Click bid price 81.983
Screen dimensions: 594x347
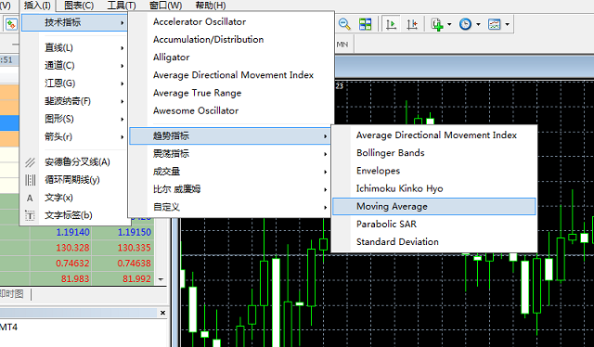[x=75, y=279]
